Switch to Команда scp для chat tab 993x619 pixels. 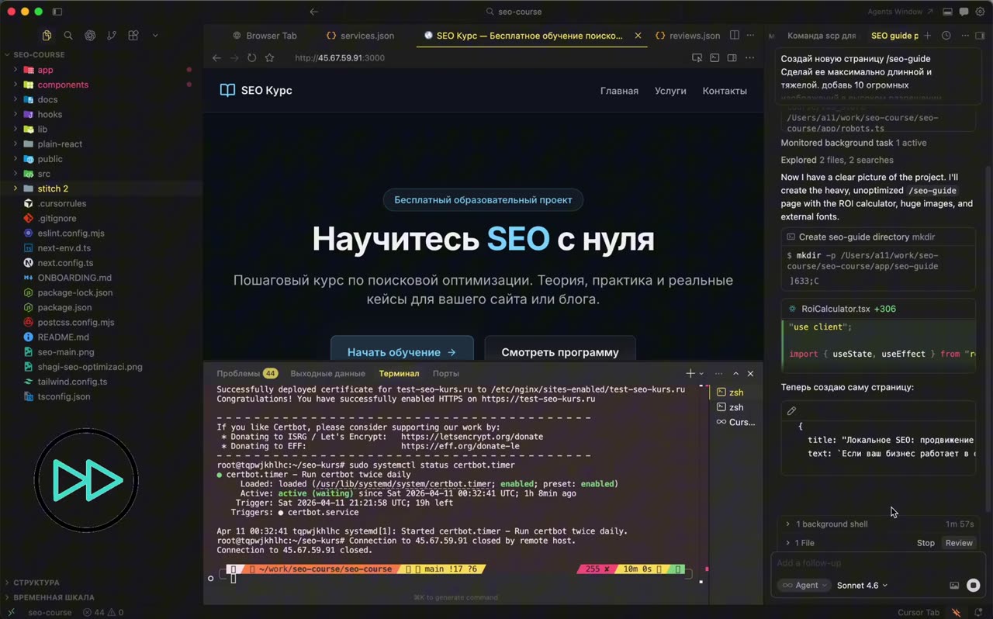822,36
